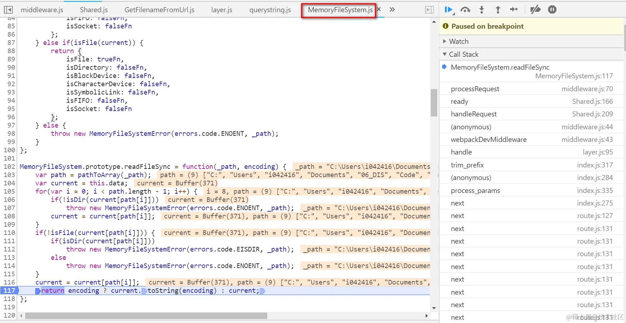Set breakpoint on line 102
626x323 pixels.
point(9,166)
